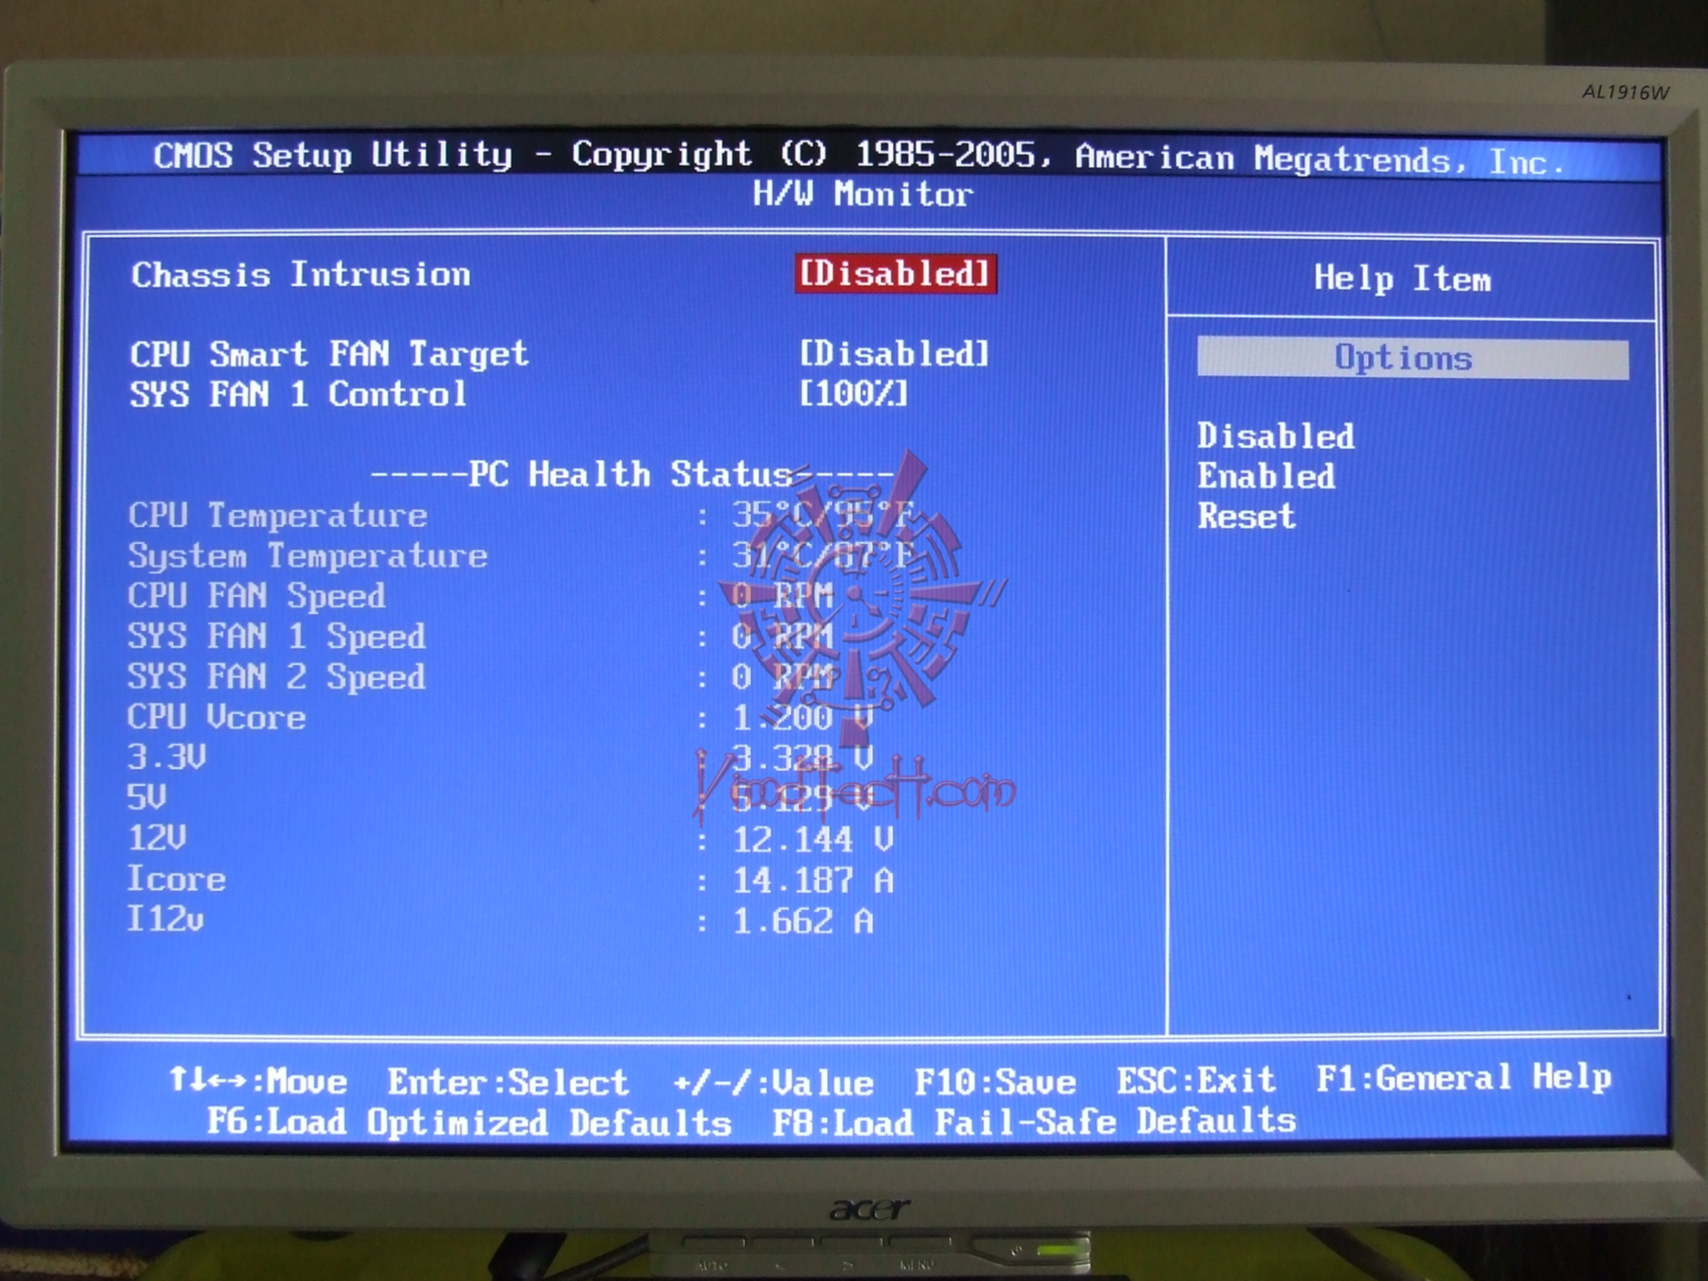Choose Disabled in the Options list

1276,437
